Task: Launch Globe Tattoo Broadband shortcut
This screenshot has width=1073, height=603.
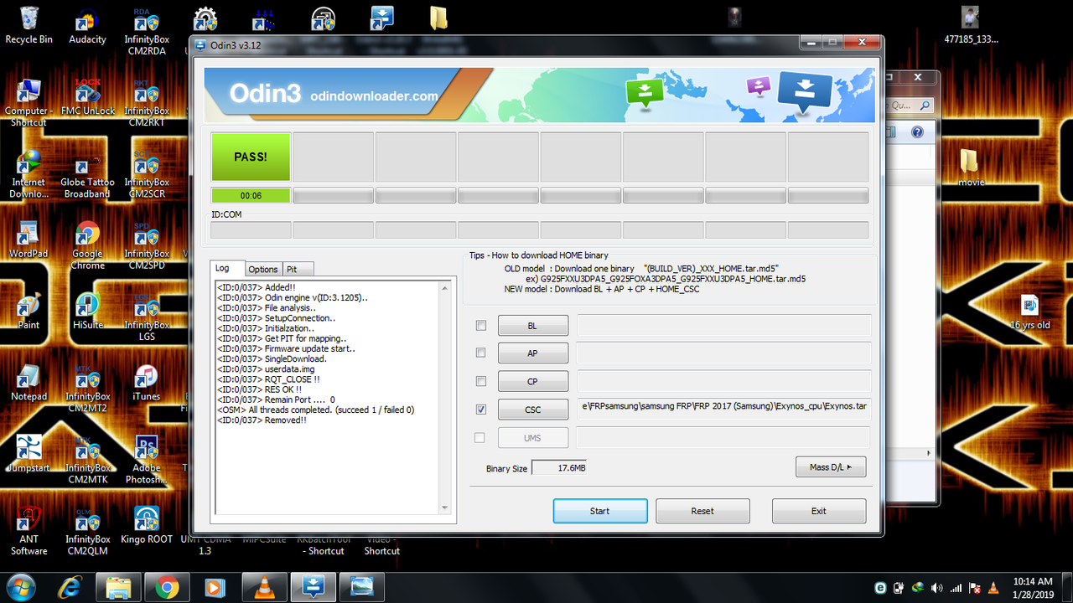Action: [87, 173]
